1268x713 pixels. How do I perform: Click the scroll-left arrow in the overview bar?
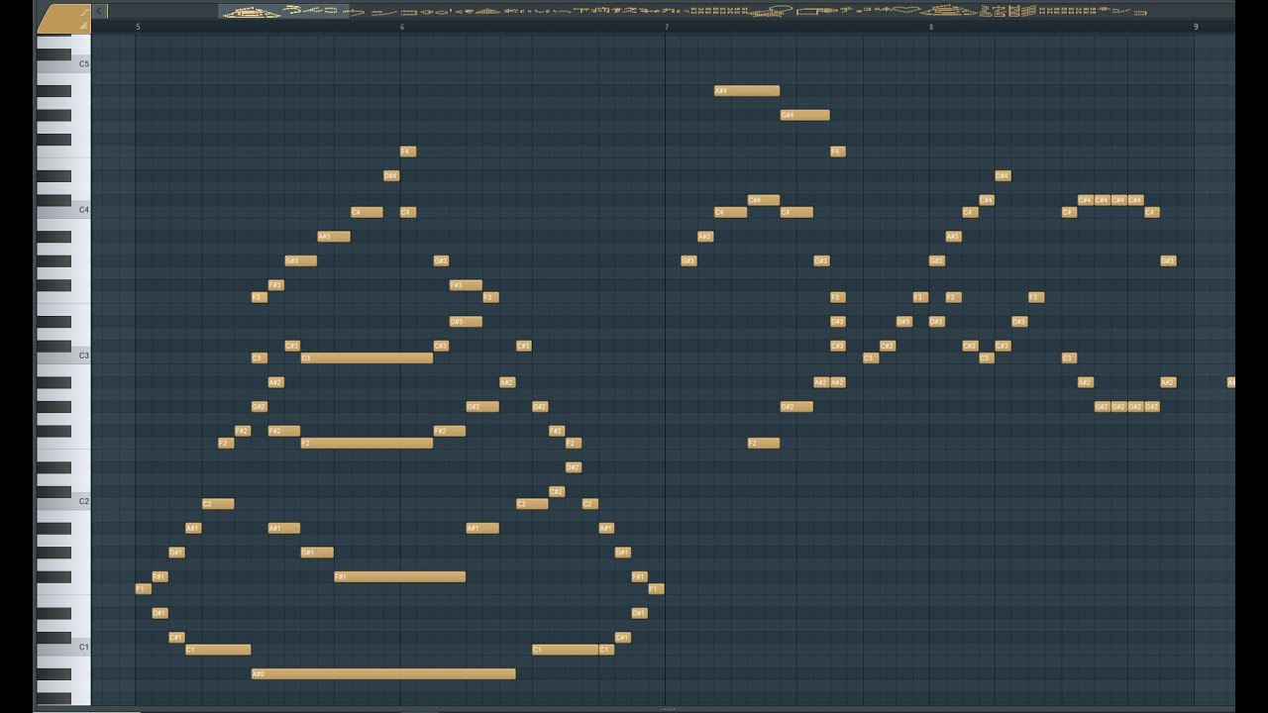click(100, 11)
